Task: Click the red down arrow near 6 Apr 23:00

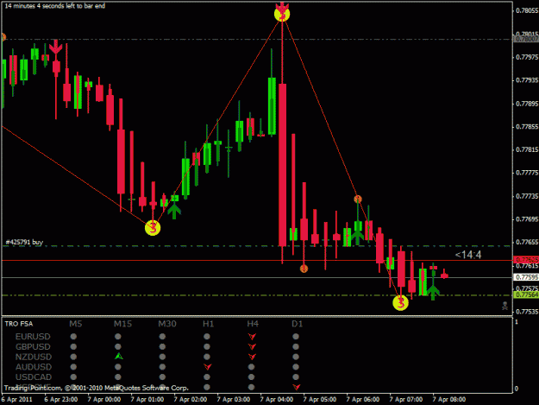Action: coord(55,47)
